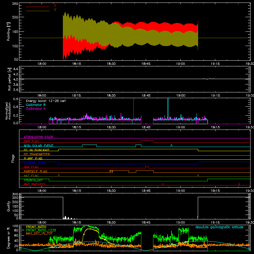Click '19:00' tick under the Roll period panel

point(181,96)
